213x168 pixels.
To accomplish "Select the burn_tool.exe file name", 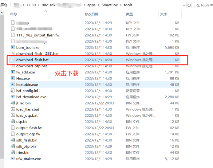I will pos(28,47).
